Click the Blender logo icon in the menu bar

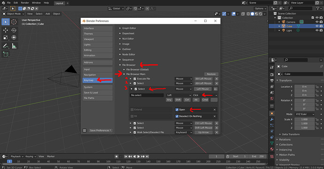(3, 3)
